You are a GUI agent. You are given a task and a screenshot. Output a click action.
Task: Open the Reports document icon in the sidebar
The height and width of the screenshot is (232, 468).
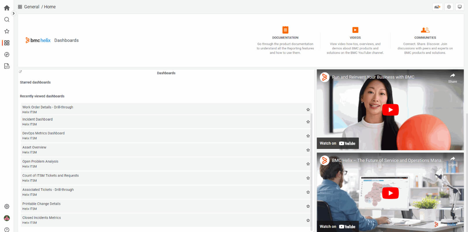click(x=7, y=66)
